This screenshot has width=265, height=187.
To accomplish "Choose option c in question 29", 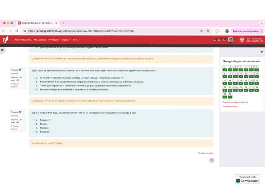I will tap(34, 86).
